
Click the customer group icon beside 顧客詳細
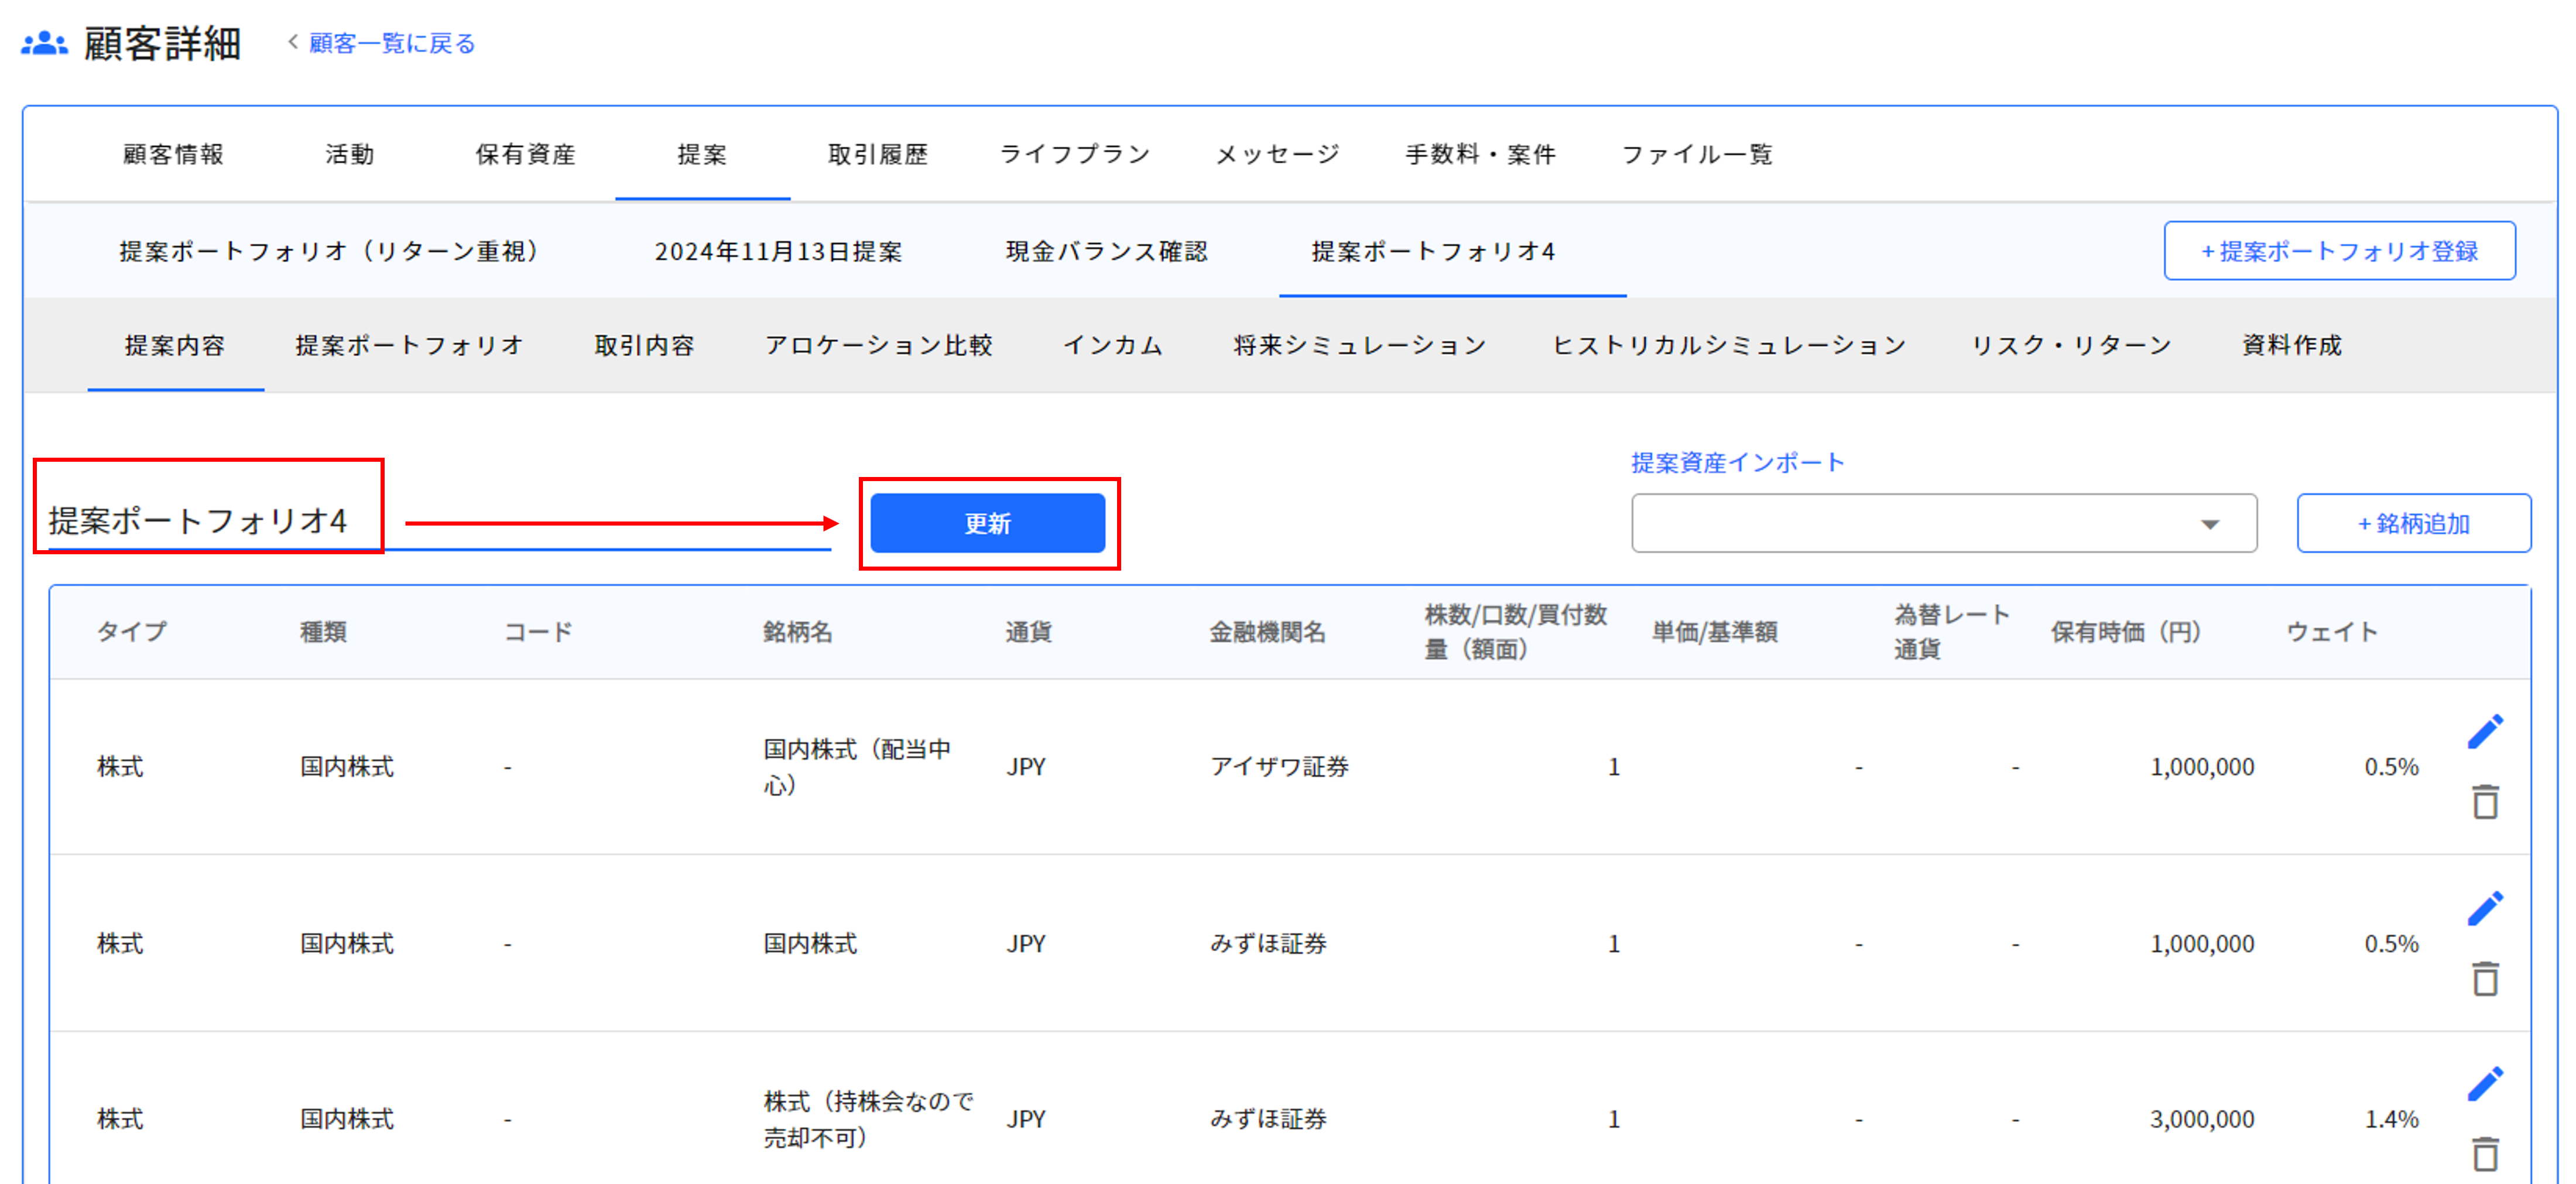coord(44,44)
